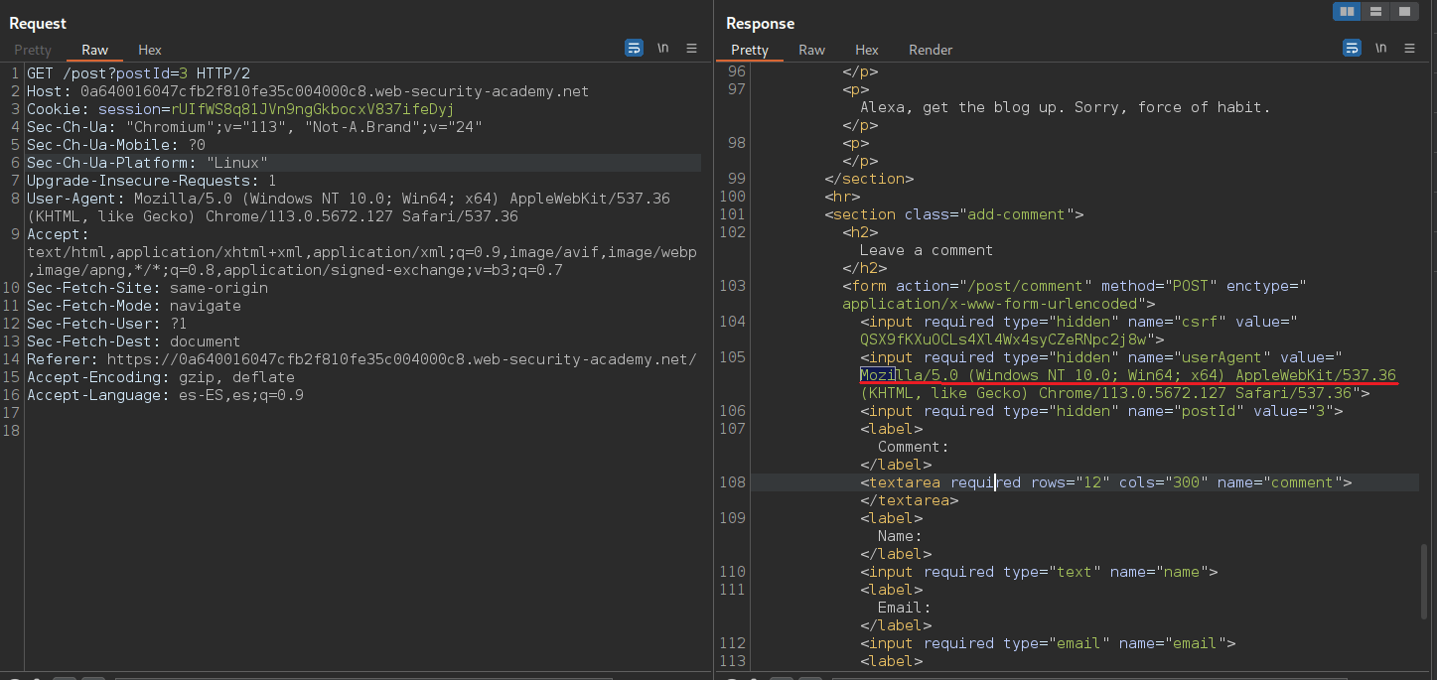Open the Render tab in Response
The width and height of the screenshot is (1437, 680).
coord(931,50)
